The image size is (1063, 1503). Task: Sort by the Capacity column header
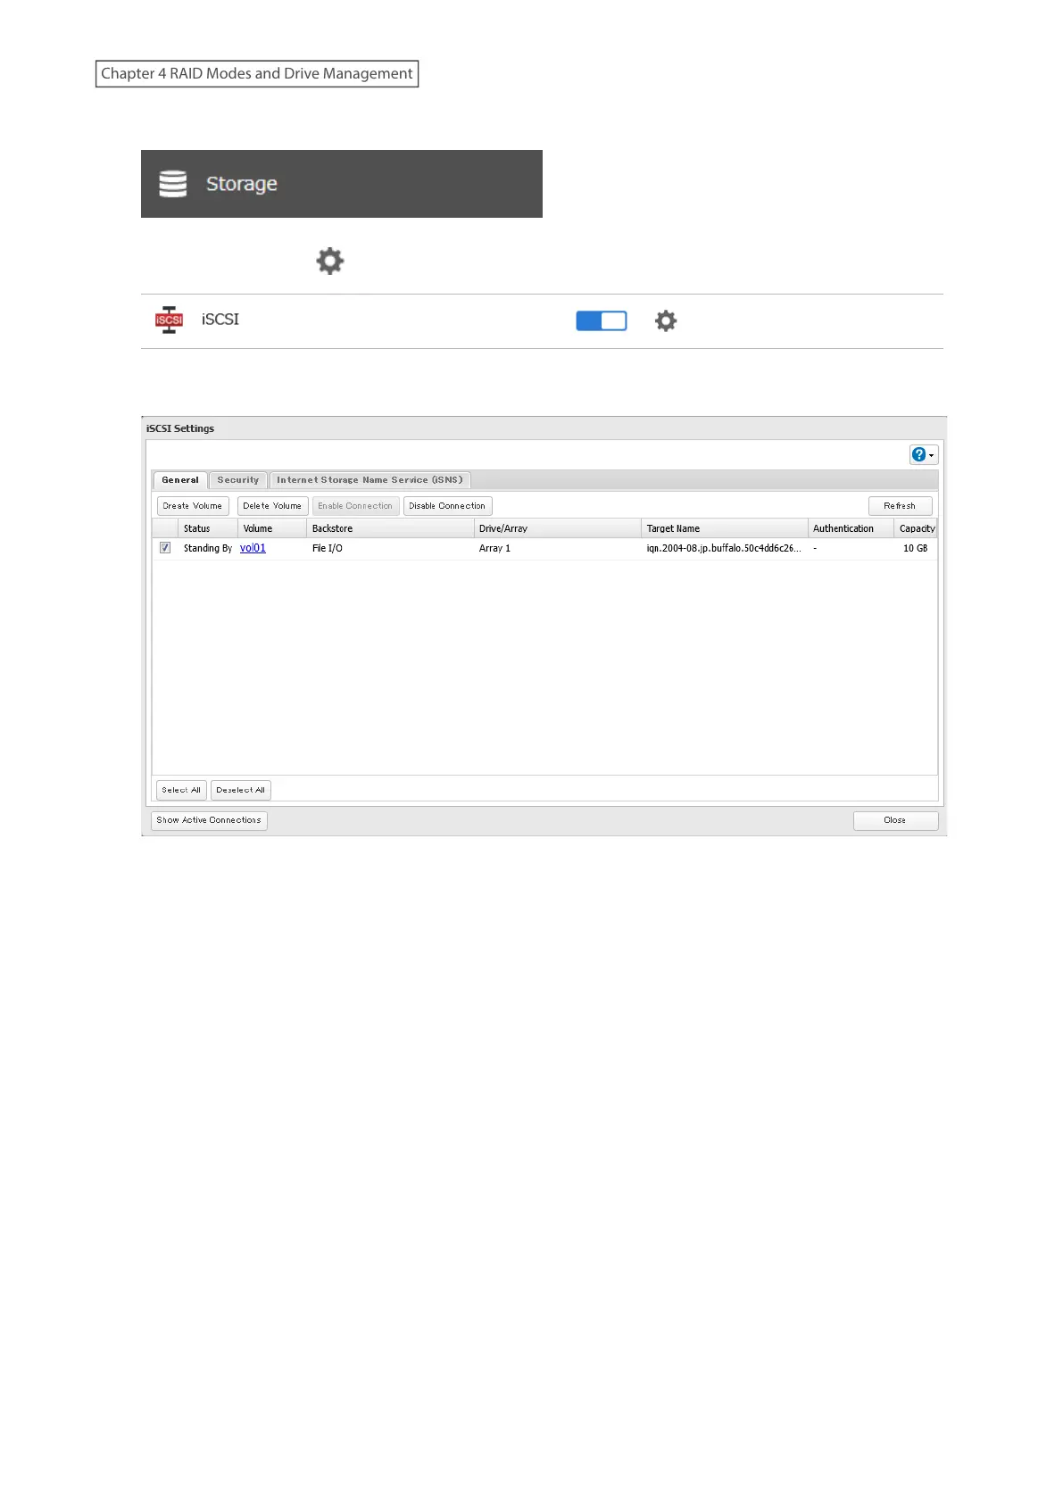coord(916,528)
